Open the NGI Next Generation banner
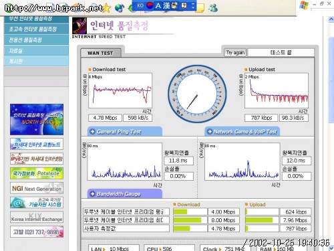Viewport: 334px width, 251px height. [x=37, y=188]
